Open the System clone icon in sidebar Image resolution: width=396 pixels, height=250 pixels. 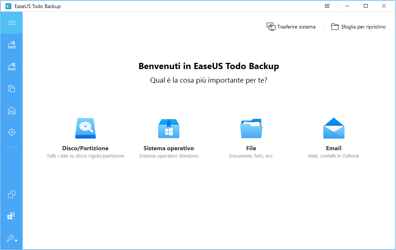pos(11,216)
